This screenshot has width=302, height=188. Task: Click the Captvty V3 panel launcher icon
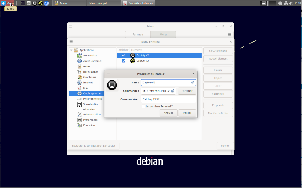coord(40,3)
